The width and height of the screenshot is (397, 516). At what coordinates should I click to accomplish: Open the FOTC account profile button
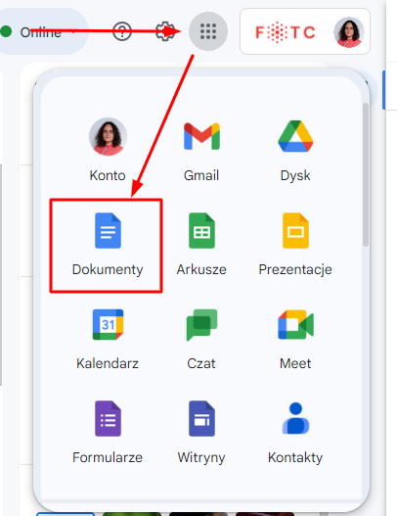point(305,31)
